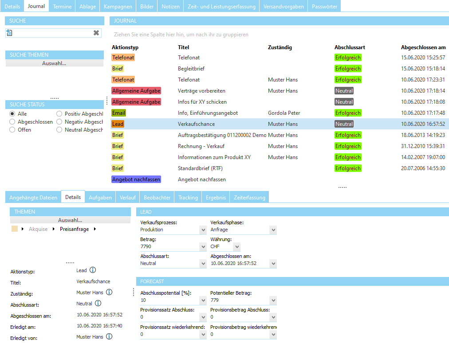Click info icon beside Erledigt von Muster Hans
This screenshot has width=449, height=343.
108,338
